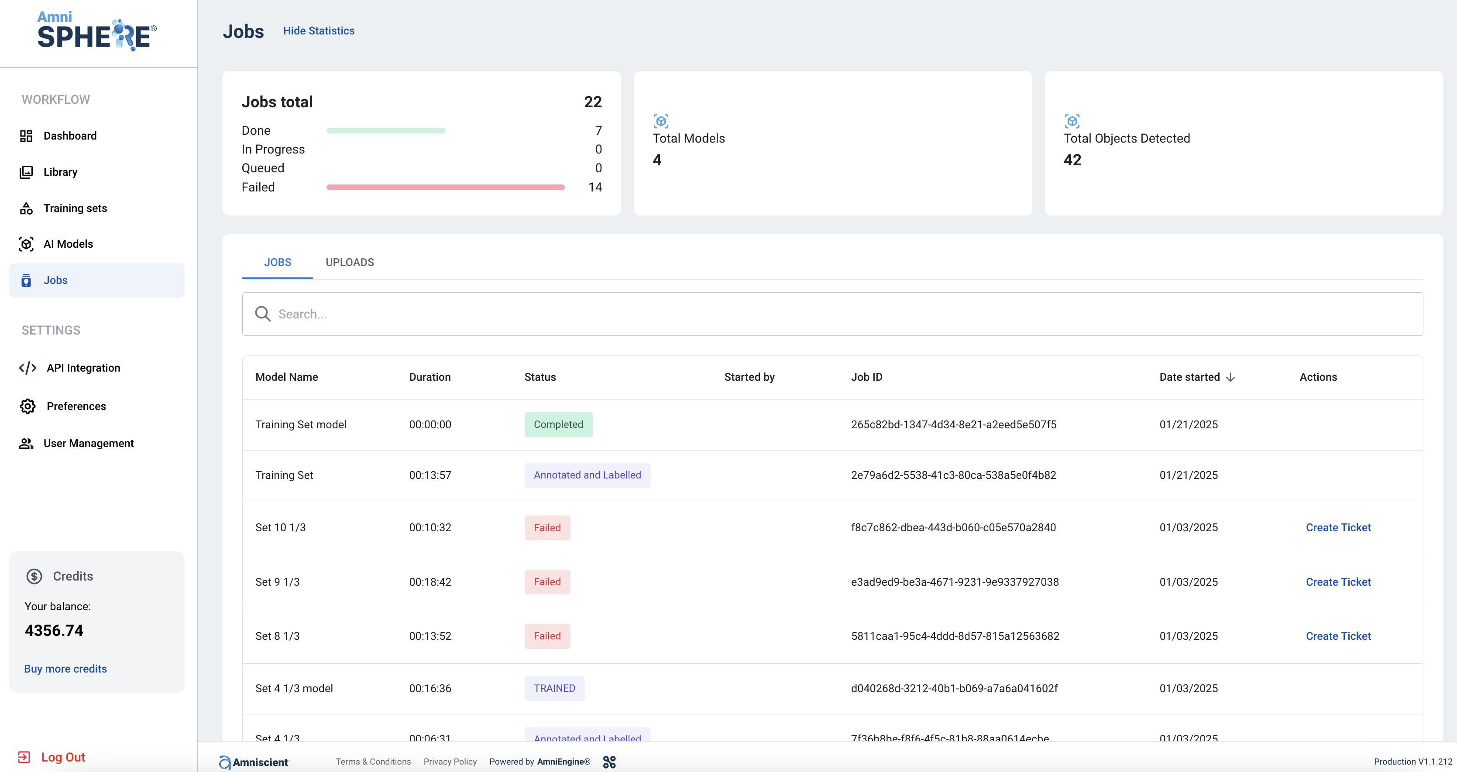
Task: Create Ticket for Set 10 1/3
Action: tap(1338, 527)
